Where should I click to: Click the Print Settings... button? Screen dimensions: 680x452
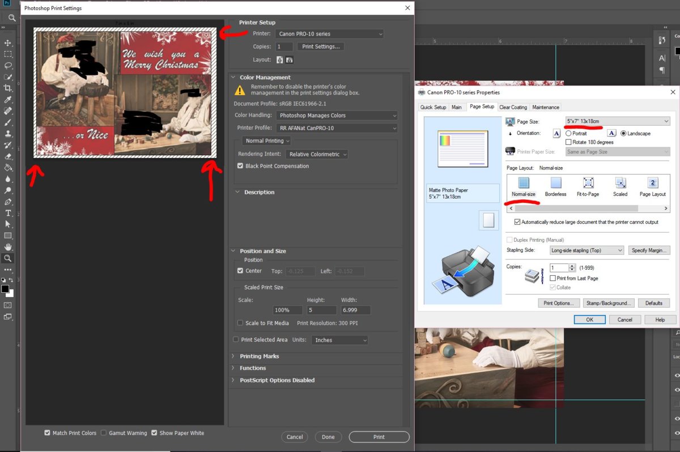321,46
